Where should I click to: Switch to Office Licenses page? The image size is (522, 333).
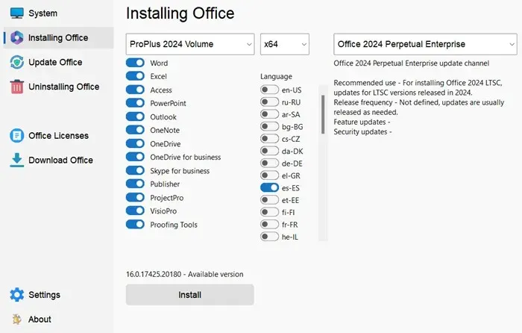tap(59, 136)
